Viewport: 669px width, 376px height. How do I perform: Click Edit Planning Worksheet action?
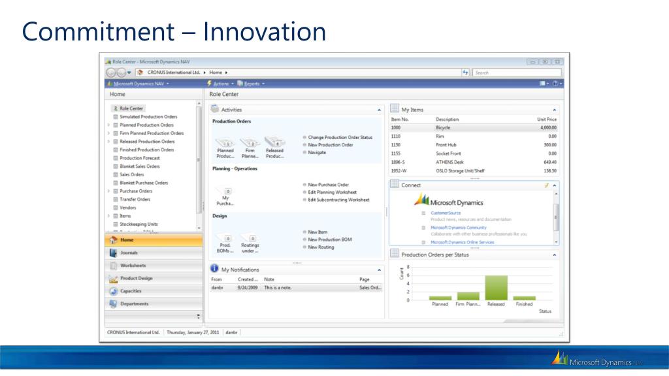pos(332,193)
